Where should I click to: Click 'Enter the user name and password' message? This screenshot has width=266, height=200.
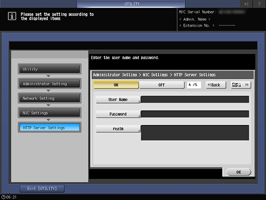[x=125, y=58]
